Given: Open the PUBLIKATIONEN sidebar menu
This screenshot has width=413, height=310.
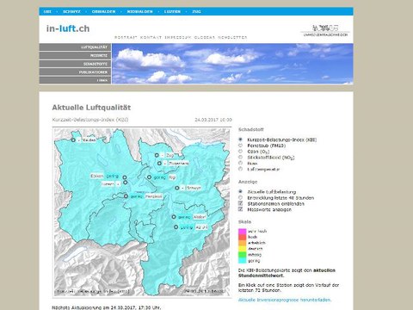Looking at the screenshot, I should pyautogui.click(x=75, y=72).
